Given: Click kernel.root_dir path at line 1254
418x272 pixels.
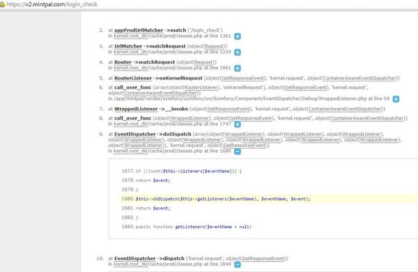Looking at the screenshot, I should (x=131, y=52).
